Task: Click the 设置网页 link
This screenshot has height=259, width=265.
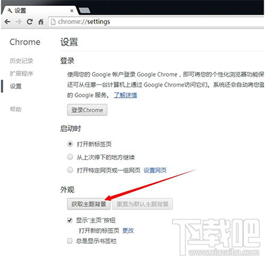Action: [155, 170]
